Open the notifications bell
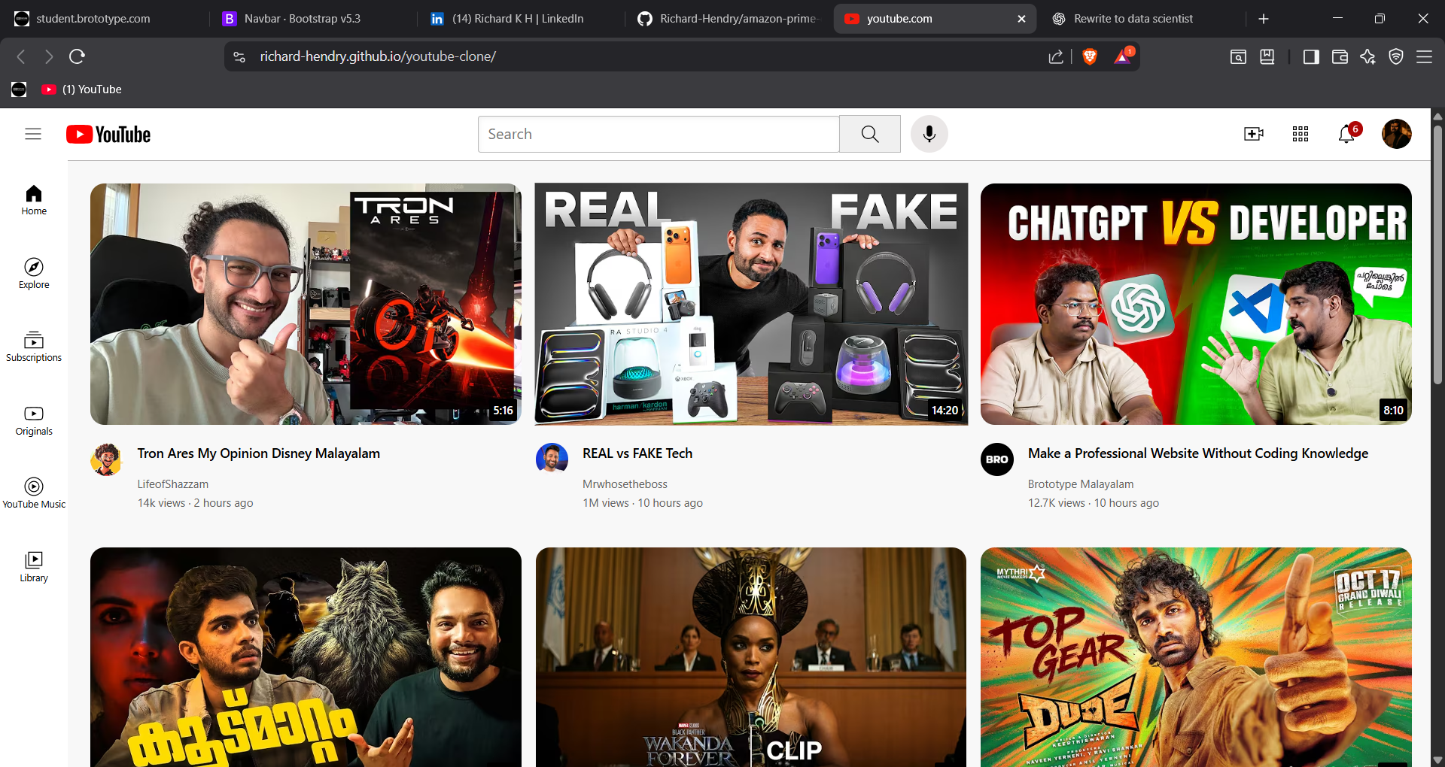 click(x=1347, y=134)
